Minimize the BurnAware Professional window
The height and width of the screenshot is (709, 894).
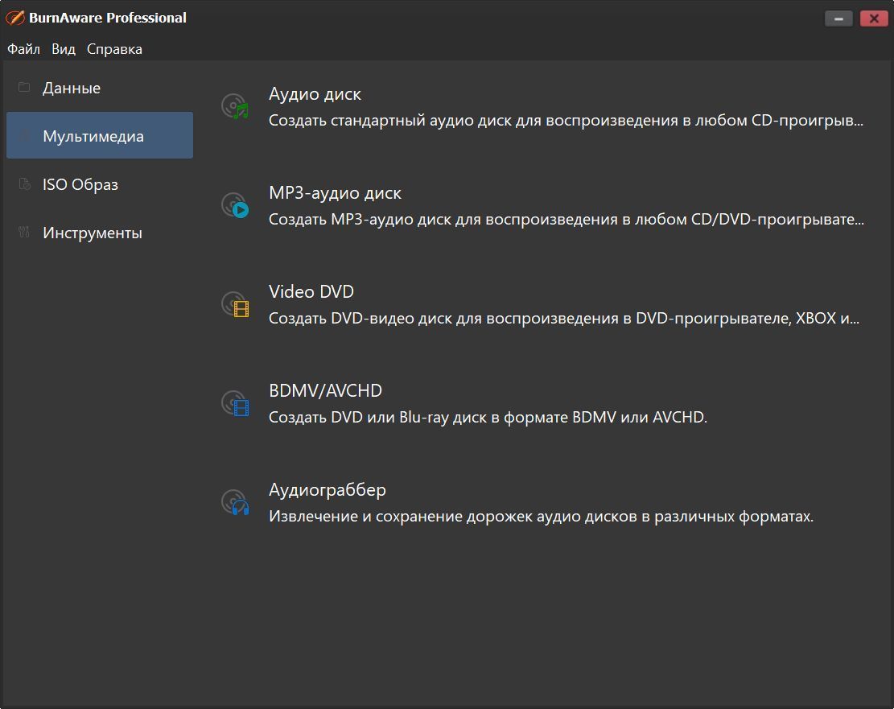point(838,19)
